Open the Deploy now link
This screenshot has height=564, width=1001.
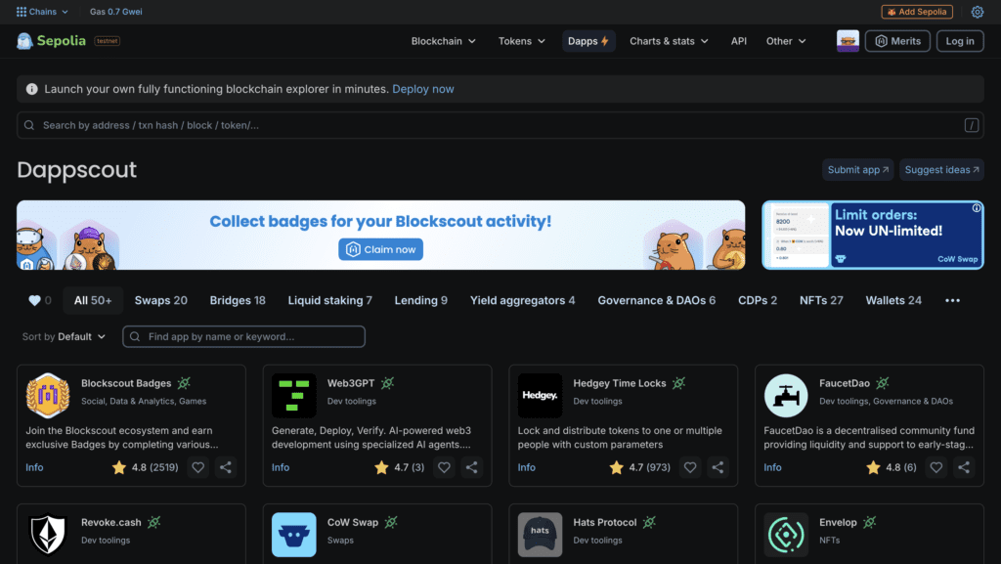click(x=422, y=89)
